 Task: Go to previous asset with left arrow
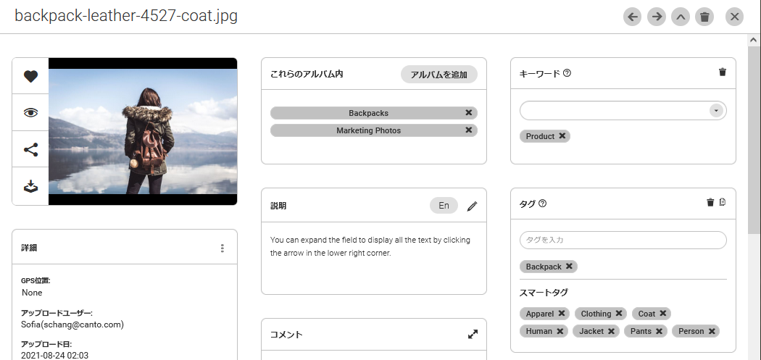(x=633, y=17)
